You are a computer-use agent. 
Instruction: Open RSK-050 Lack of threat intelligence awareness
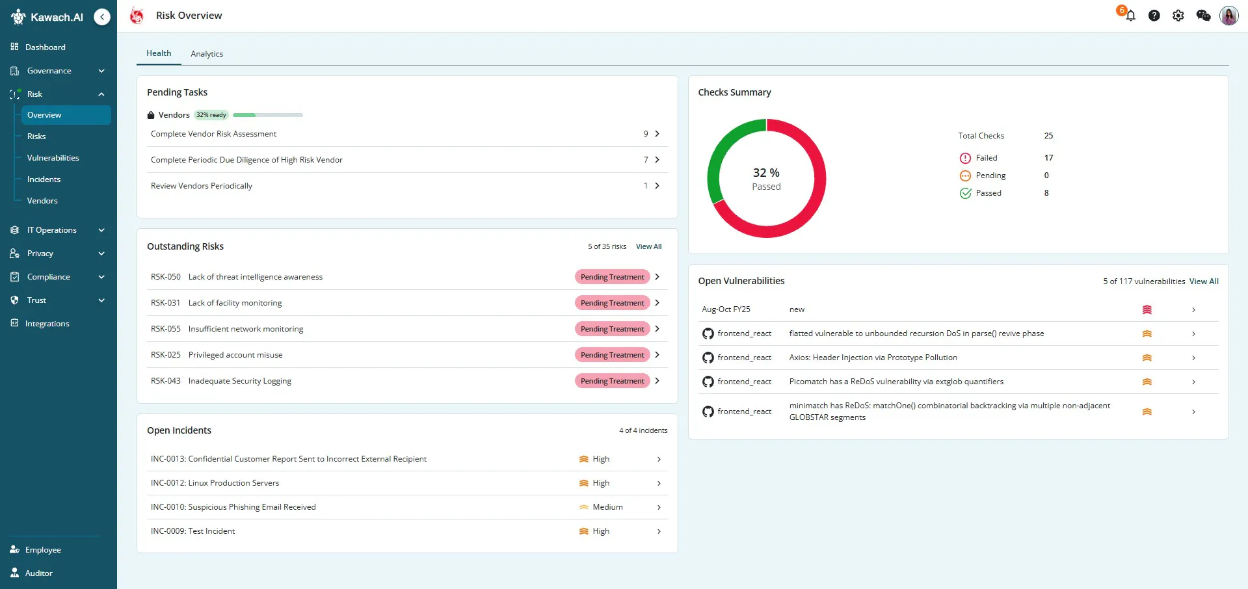[407, 277]
